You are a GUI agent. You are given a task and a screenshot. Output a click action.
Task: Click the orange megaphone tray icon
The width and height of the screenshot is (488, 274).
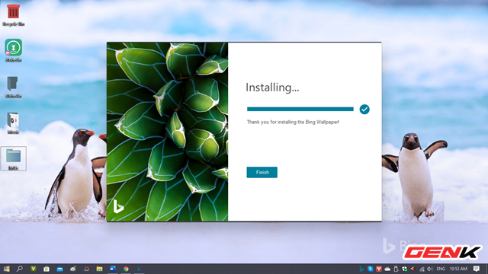pos(413,269)
